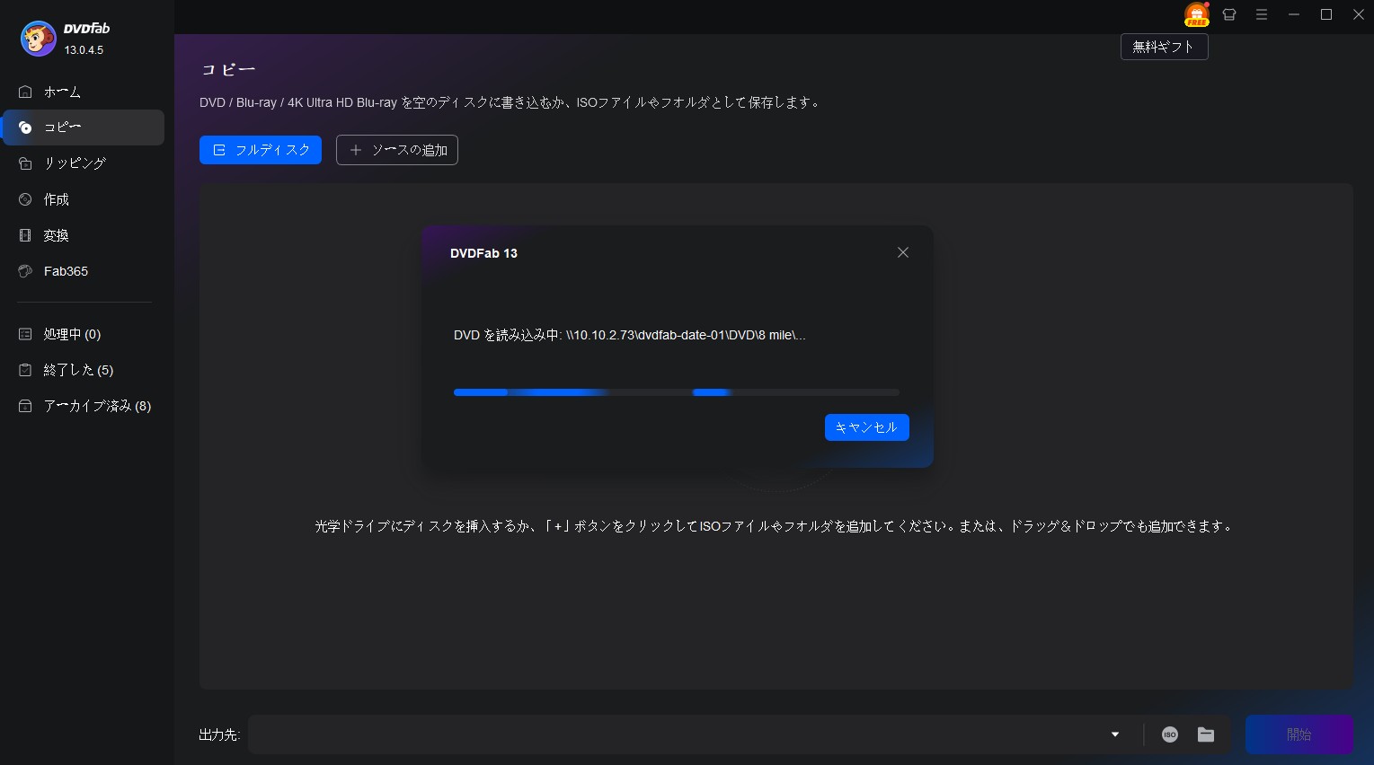This screenshot has height=765, width=1374.
Task: View 終了した (5) finished tasks
Action: [78, 370]
